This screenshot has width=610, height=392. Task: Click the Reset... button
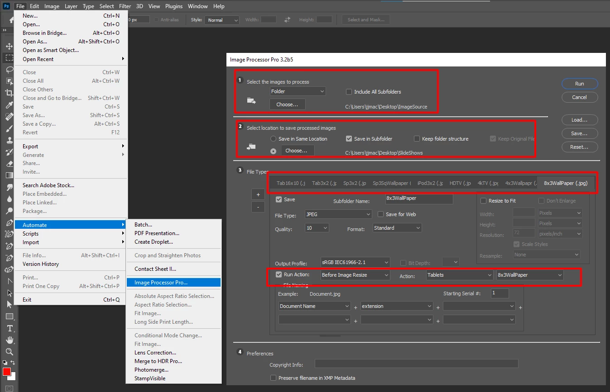(x=580, y=147)
